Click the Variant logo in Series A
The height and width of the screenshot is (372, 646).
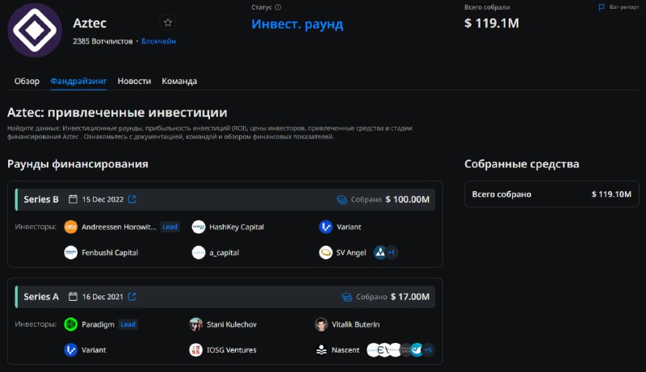71,349
